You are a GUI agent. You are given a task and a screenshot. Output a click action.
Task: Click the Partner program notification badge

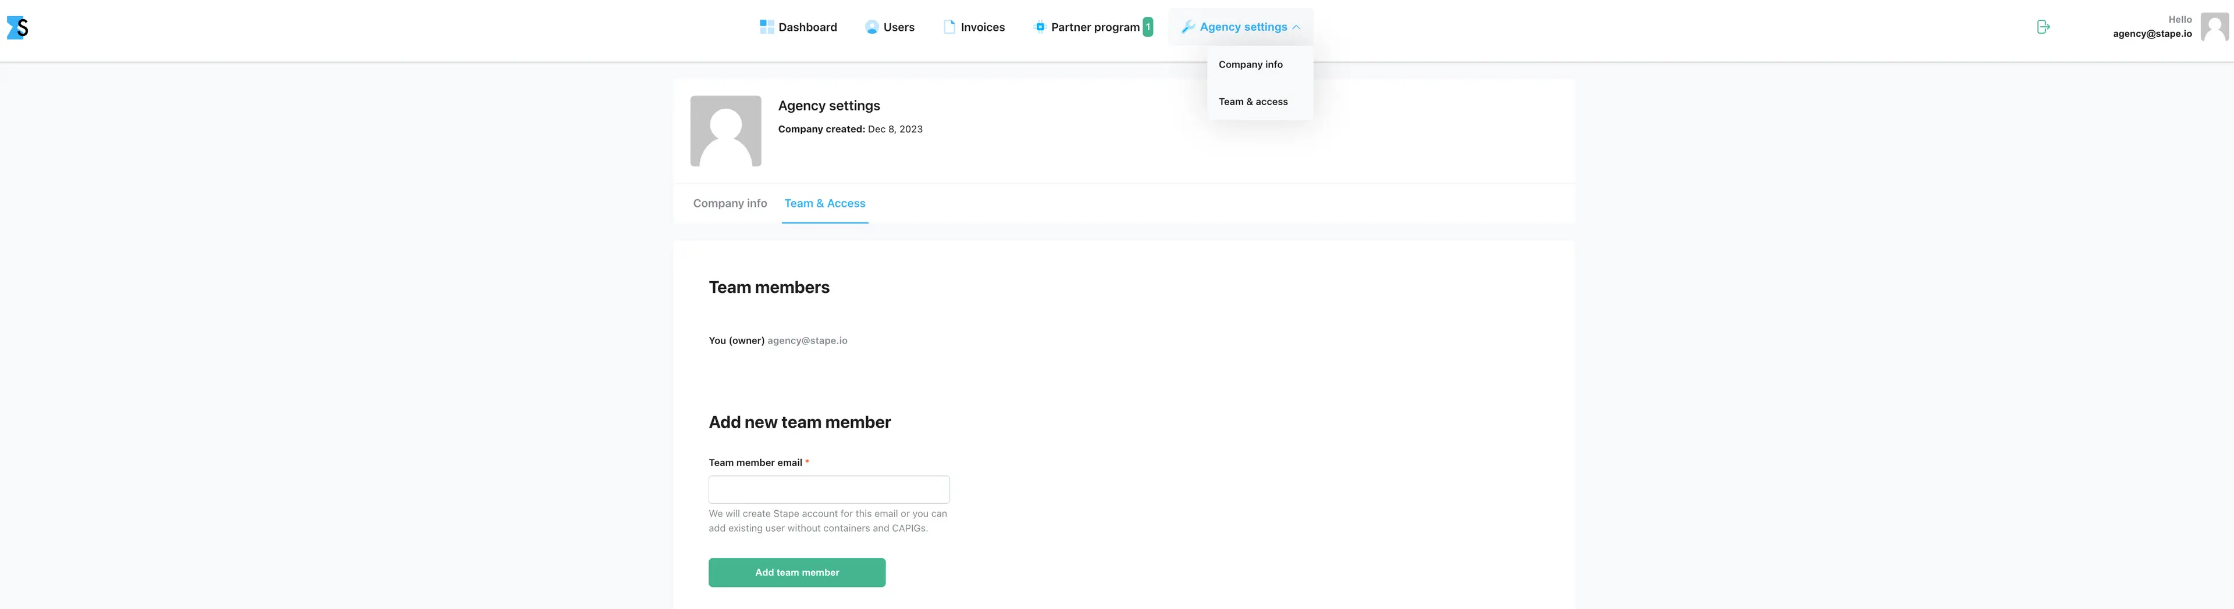(x=1147, y=27)
